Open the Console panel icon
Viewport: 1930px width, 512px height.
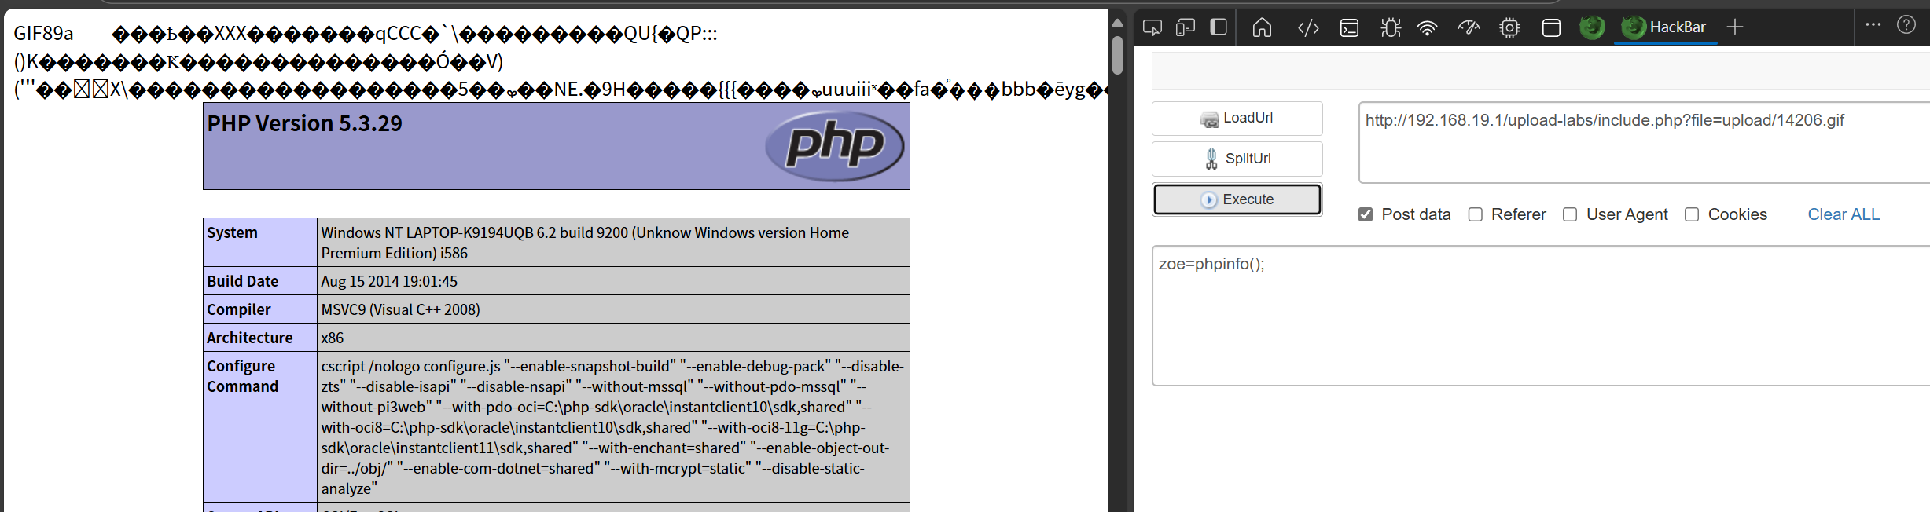(x=1350, y=28)
